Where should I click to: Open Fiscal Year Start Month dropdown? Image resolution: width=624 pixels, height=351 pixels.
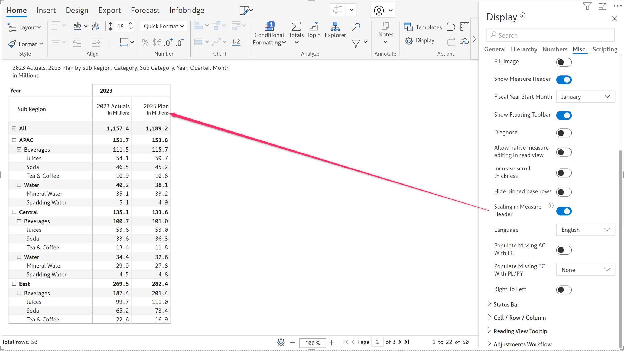(x=585, y=97)
